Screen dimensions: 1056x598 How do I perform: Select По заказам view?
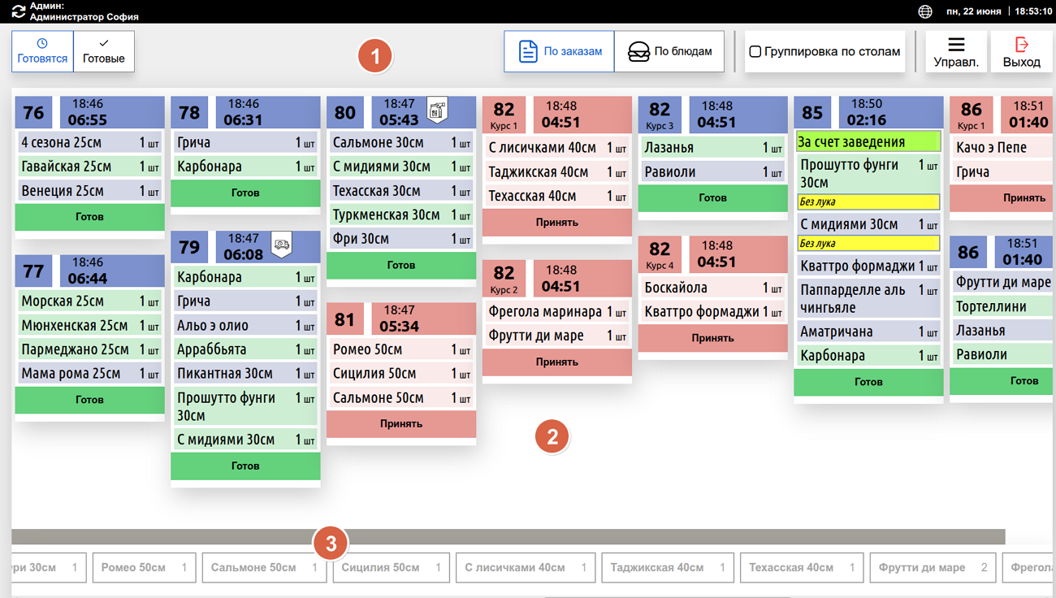[x=559, y=51]
